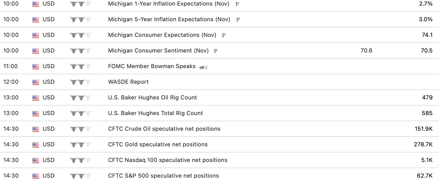Click bull importance icons for WASDE Report
Image resolution: width=439 pixels, height=186 pixels.
point(81,82)
